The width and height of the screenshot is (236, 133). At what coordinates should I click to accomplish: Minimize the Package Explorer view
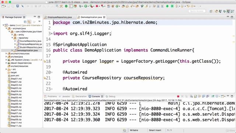point(35,16)
